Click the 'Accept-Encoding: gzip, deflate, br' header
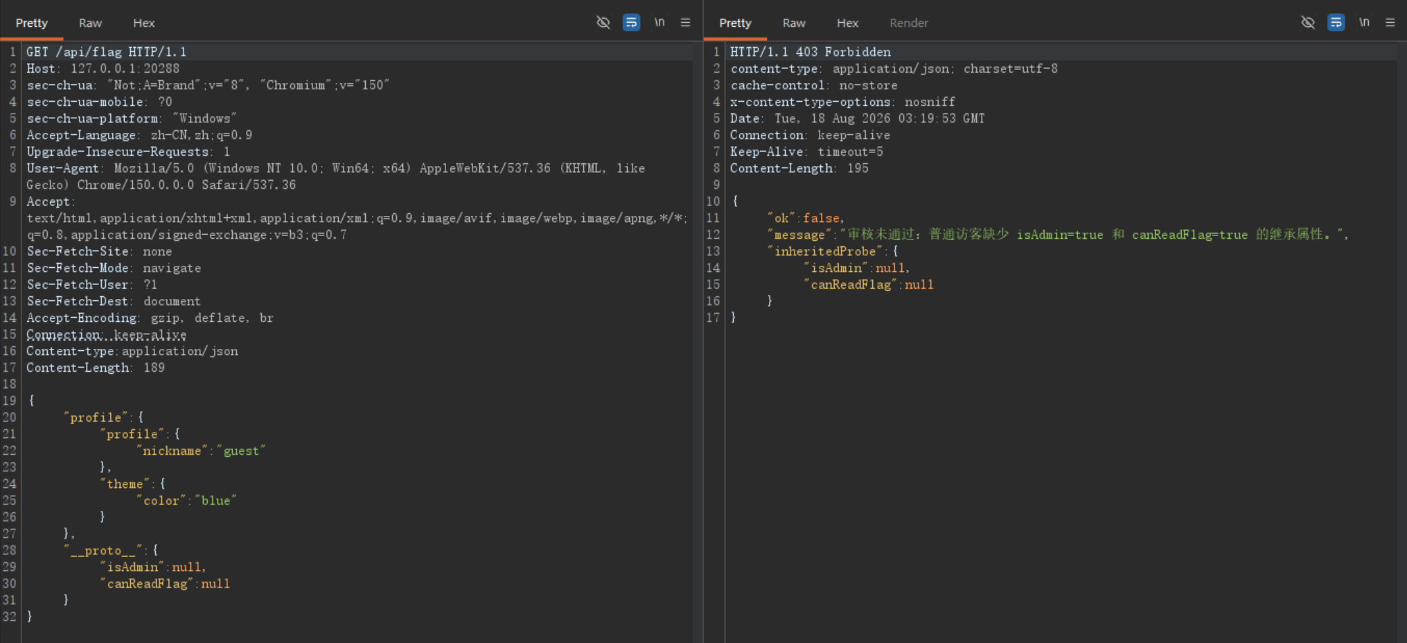 (150, 318)
